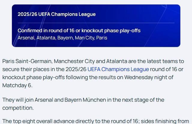This screenshot has height=124, width=192.
Task: Click 'Bayern München' in the second paragraph
Action: click(85, 100)
